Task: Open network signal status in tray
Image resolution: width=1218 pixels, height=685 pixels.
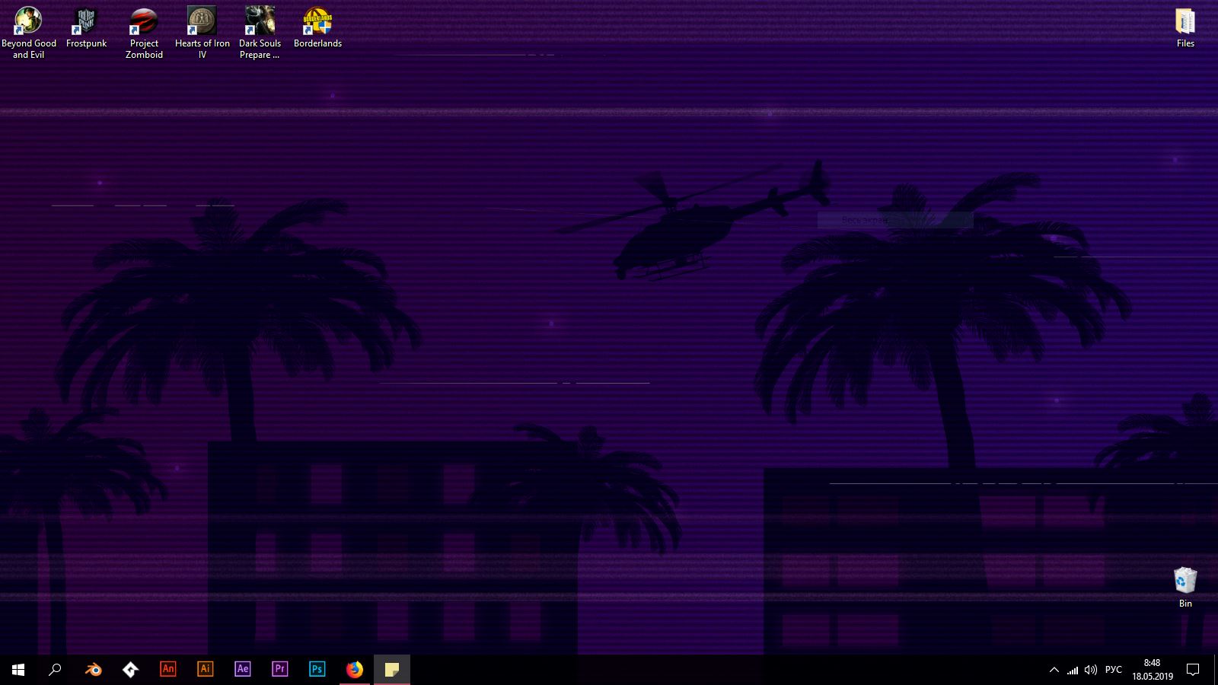Action: tap(1073, 670)
